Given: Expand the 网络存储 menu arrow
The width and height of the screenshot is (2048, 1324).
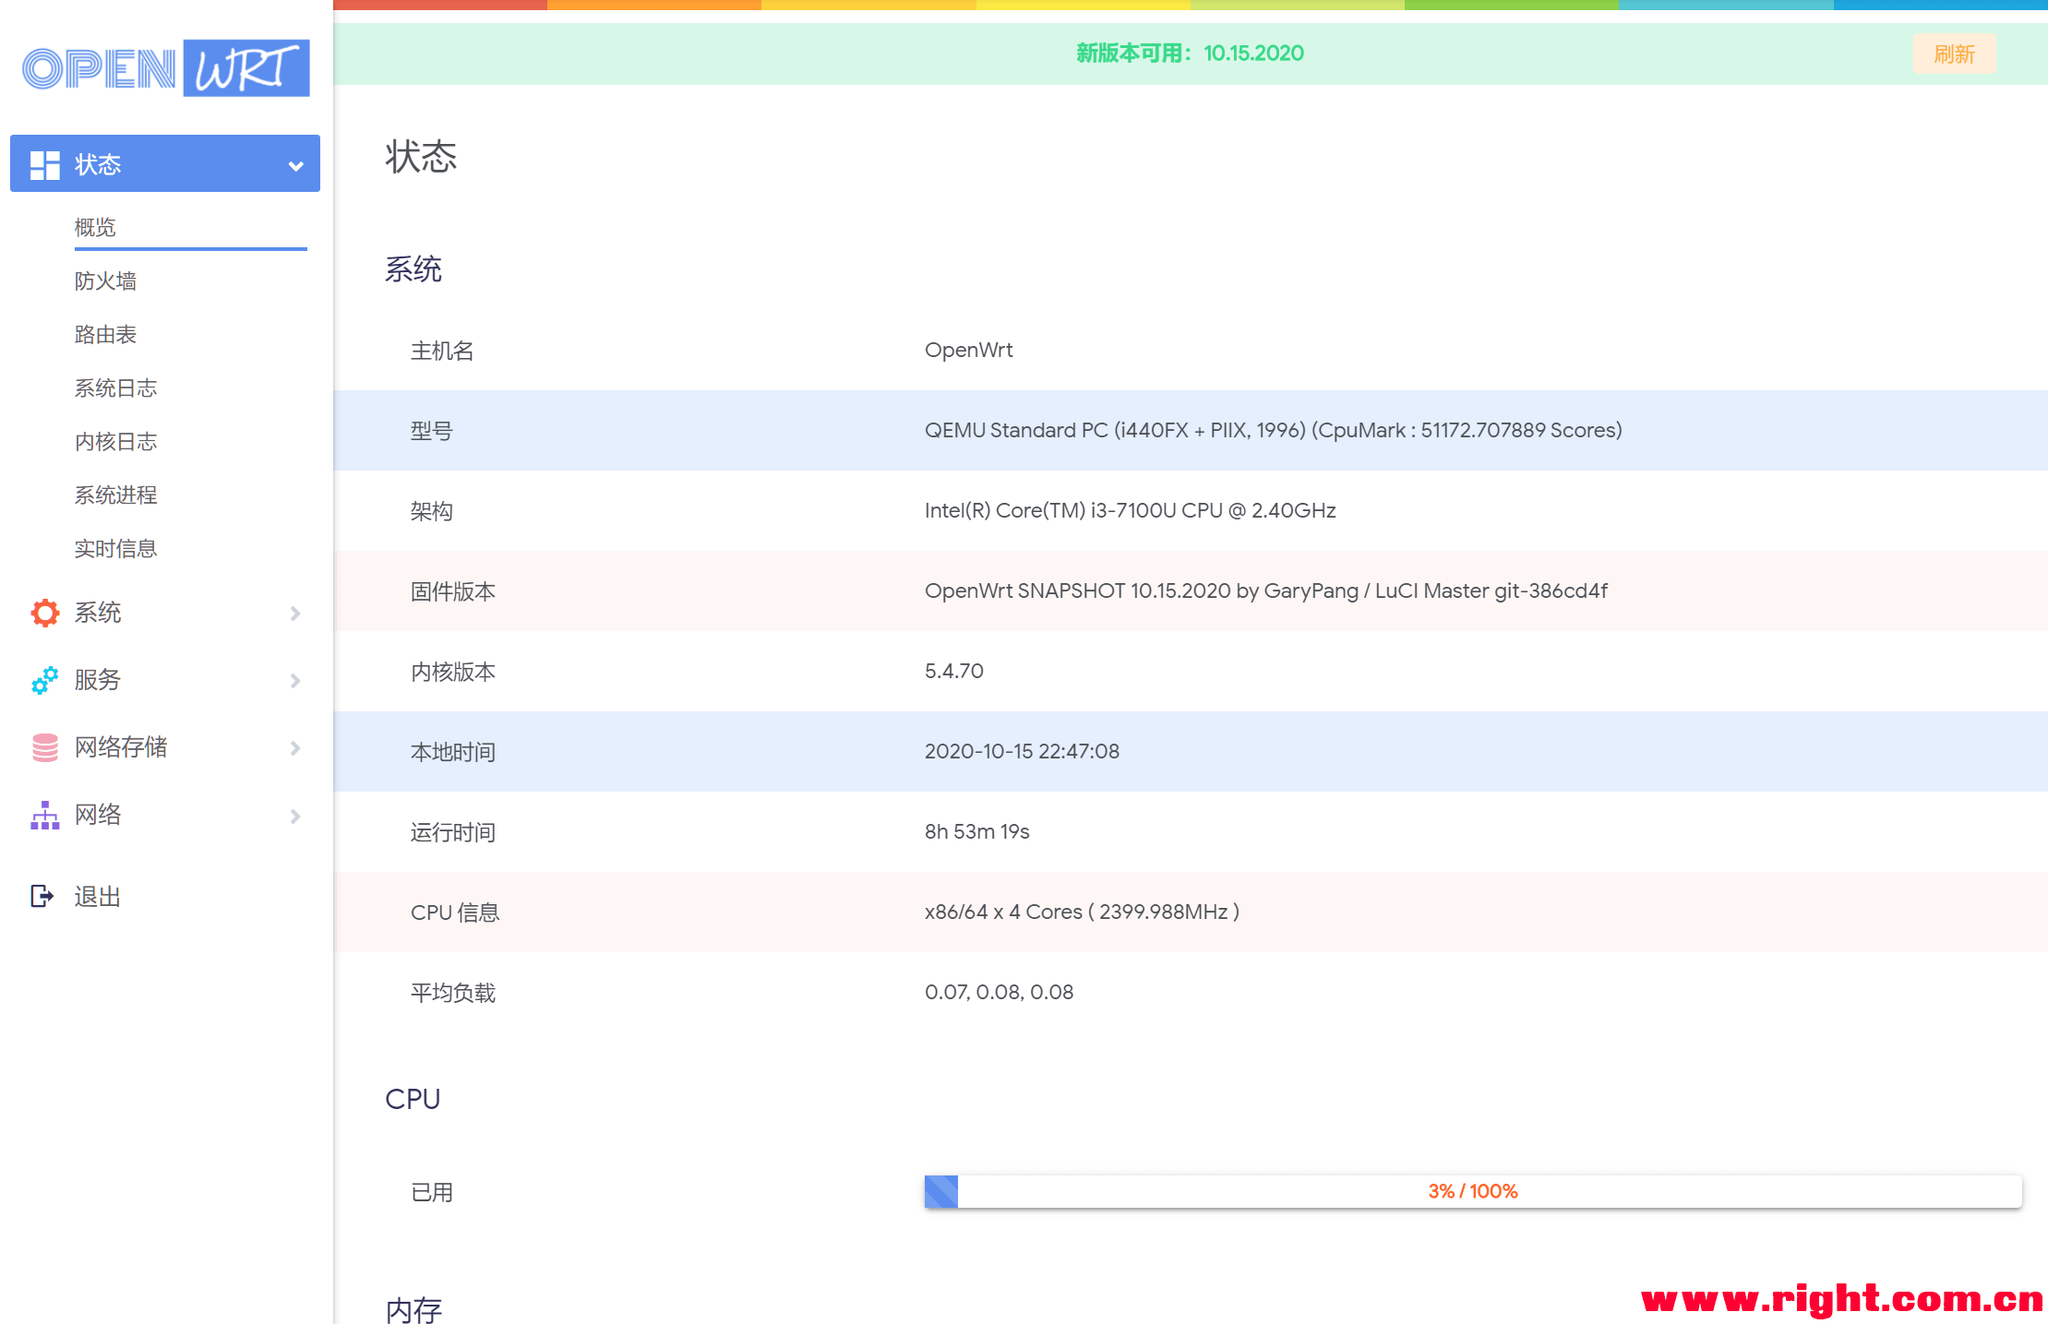Looking at the screenshot, I should tap(295, 748).
